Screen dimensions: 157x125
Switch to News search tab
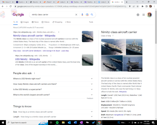[x=35, y=22]
